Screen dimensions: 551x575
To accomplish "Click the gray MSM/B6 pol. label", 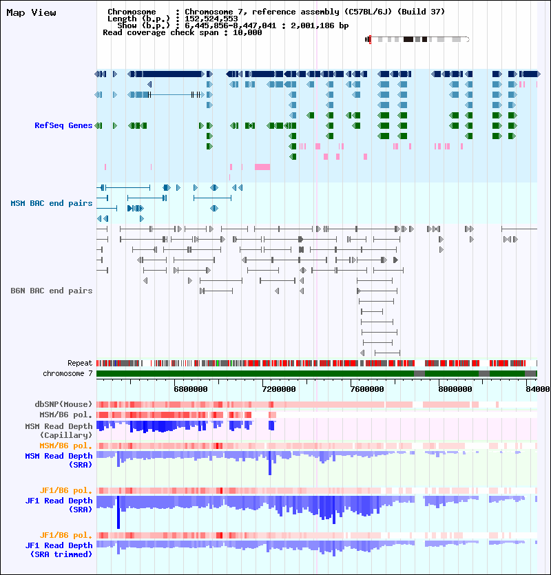I will coord(65,415).
